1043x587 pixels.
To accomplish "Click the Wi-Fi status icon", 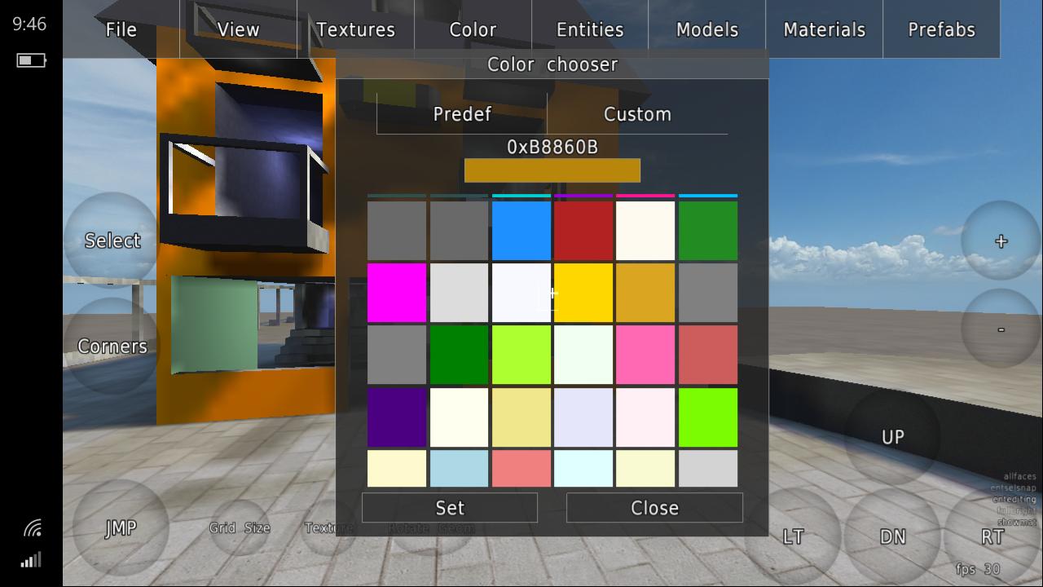I will [32, 528].
